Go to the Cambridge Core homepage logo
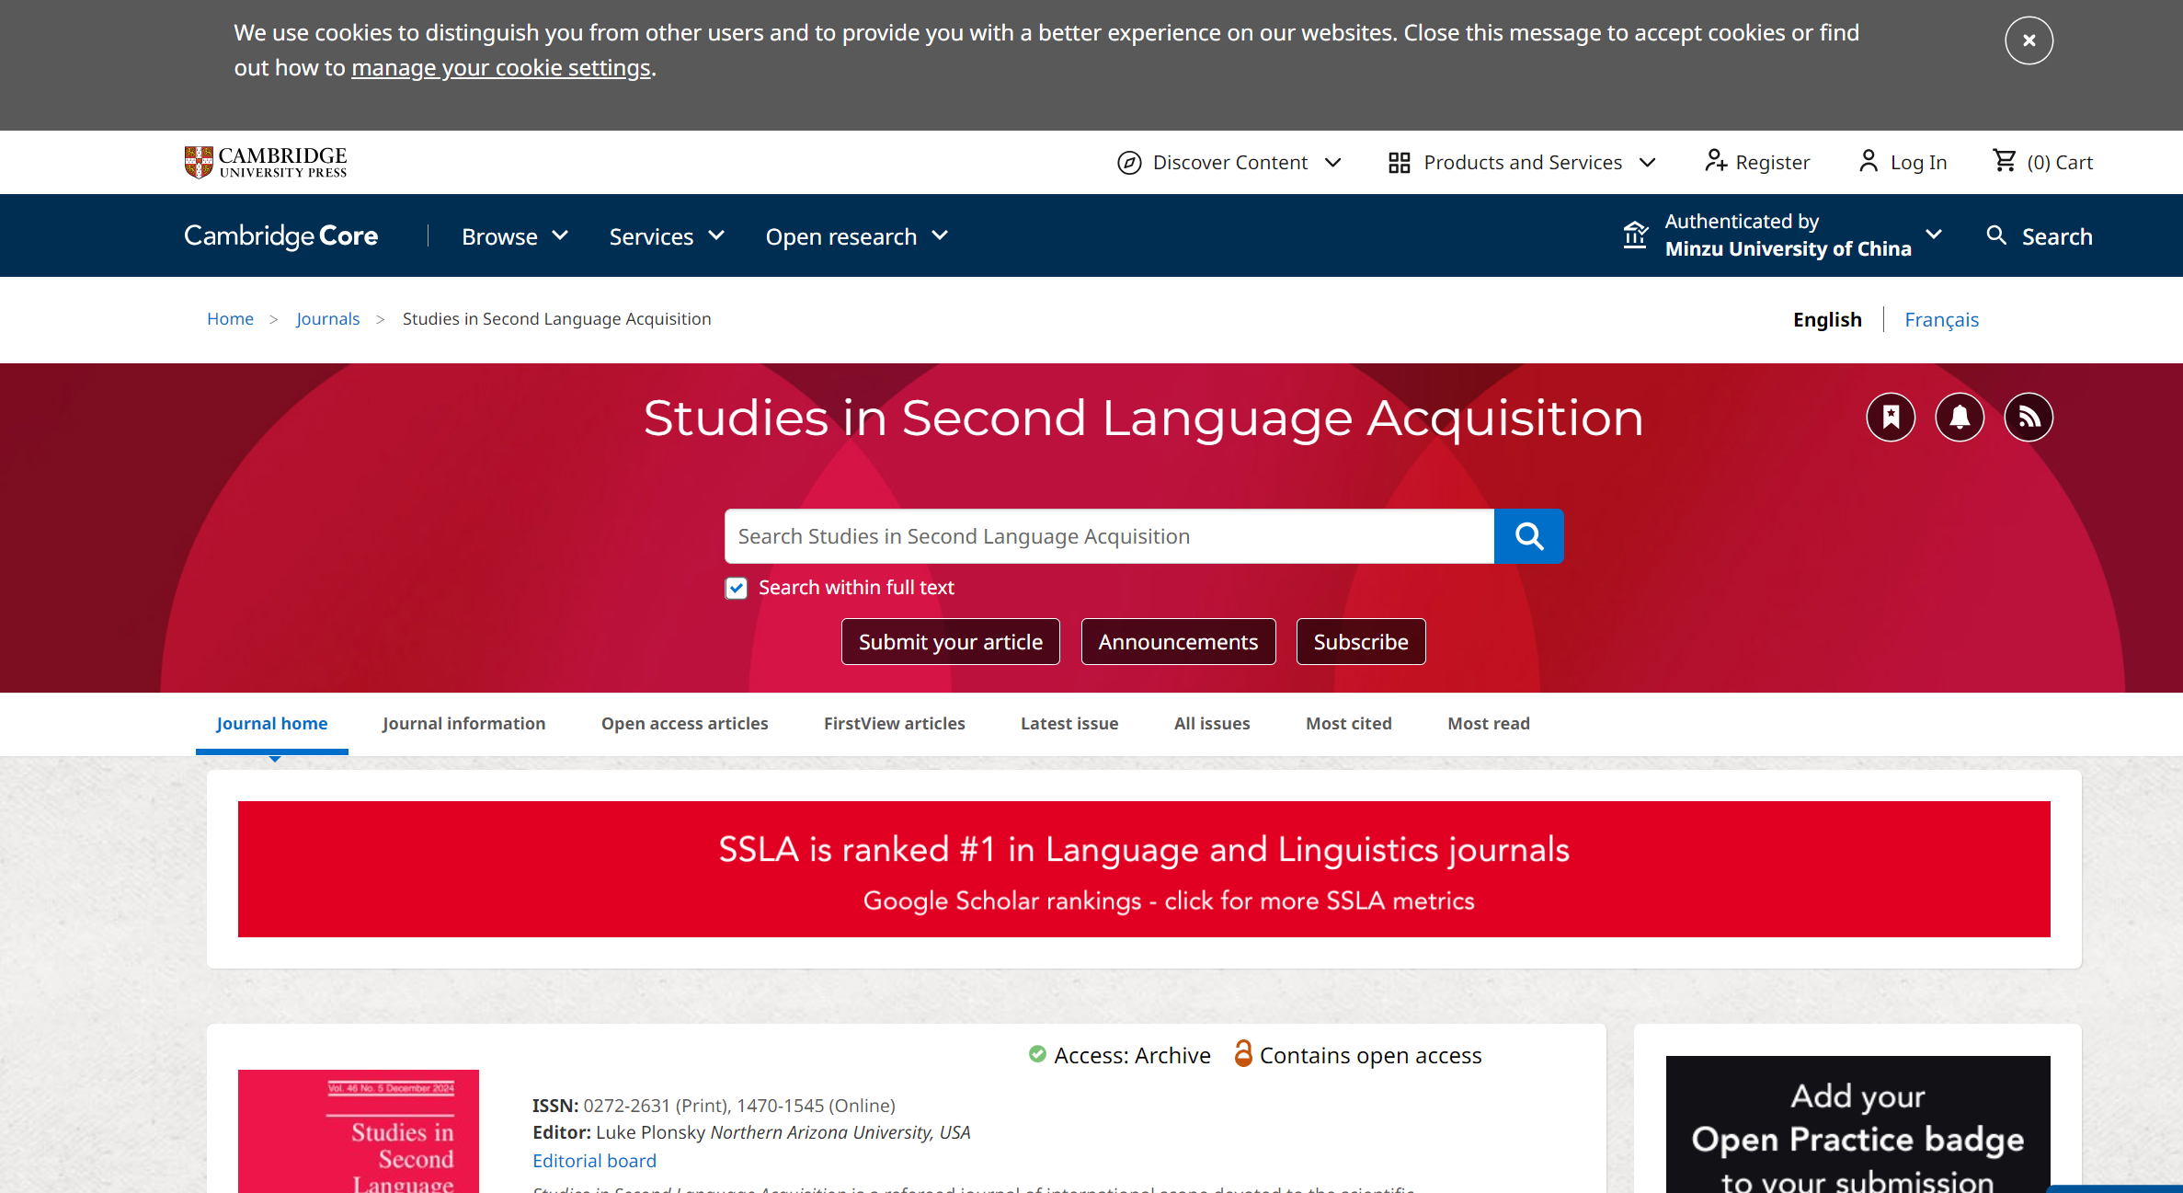This screenshot has width=2183, height=1193. pos(280,236)
